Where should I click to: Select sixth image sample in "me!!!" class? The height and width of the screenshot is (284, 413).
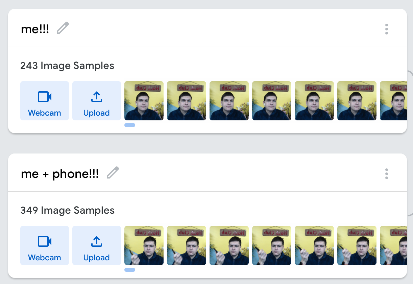click(x=357, y=101)
